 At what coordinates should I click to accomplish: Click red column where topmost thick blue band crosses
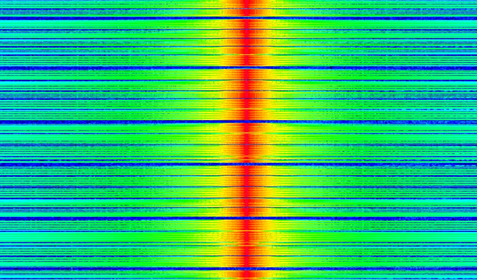coord(246,18)
